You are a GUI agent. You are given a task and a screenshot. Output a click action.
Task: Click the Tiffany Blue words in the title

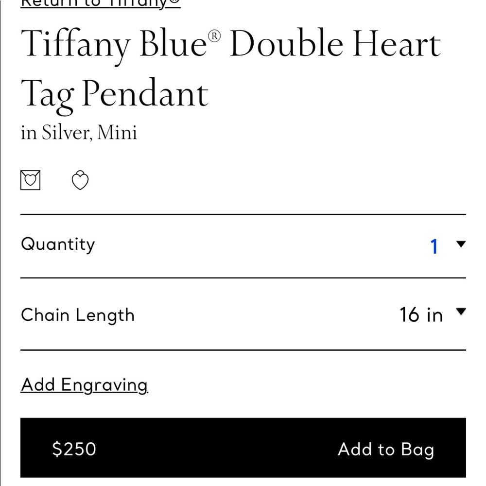(x=114, y=44)
